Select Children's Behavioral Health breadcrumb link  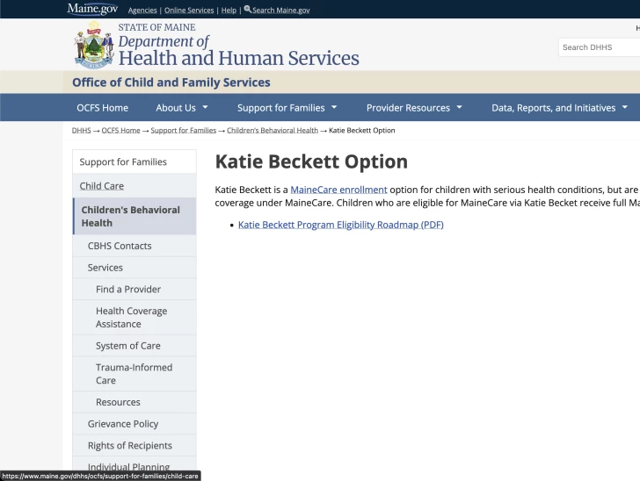[x=272, y=131]
